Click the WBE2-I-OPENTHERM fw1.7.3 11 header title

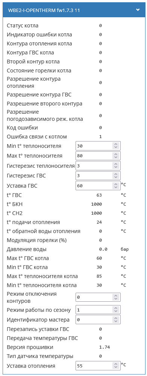tap(44, 11)
